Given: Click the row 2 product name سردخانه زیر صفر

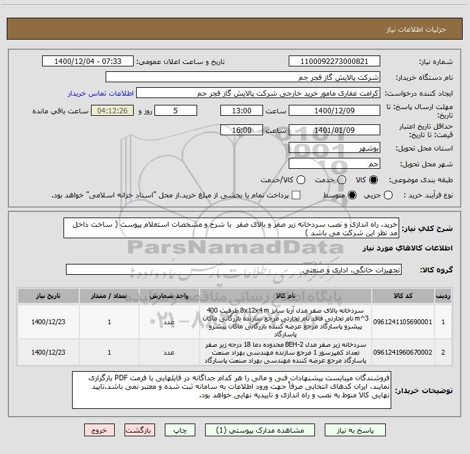Looking at the screenshot, I should click(x=286, y=353).
